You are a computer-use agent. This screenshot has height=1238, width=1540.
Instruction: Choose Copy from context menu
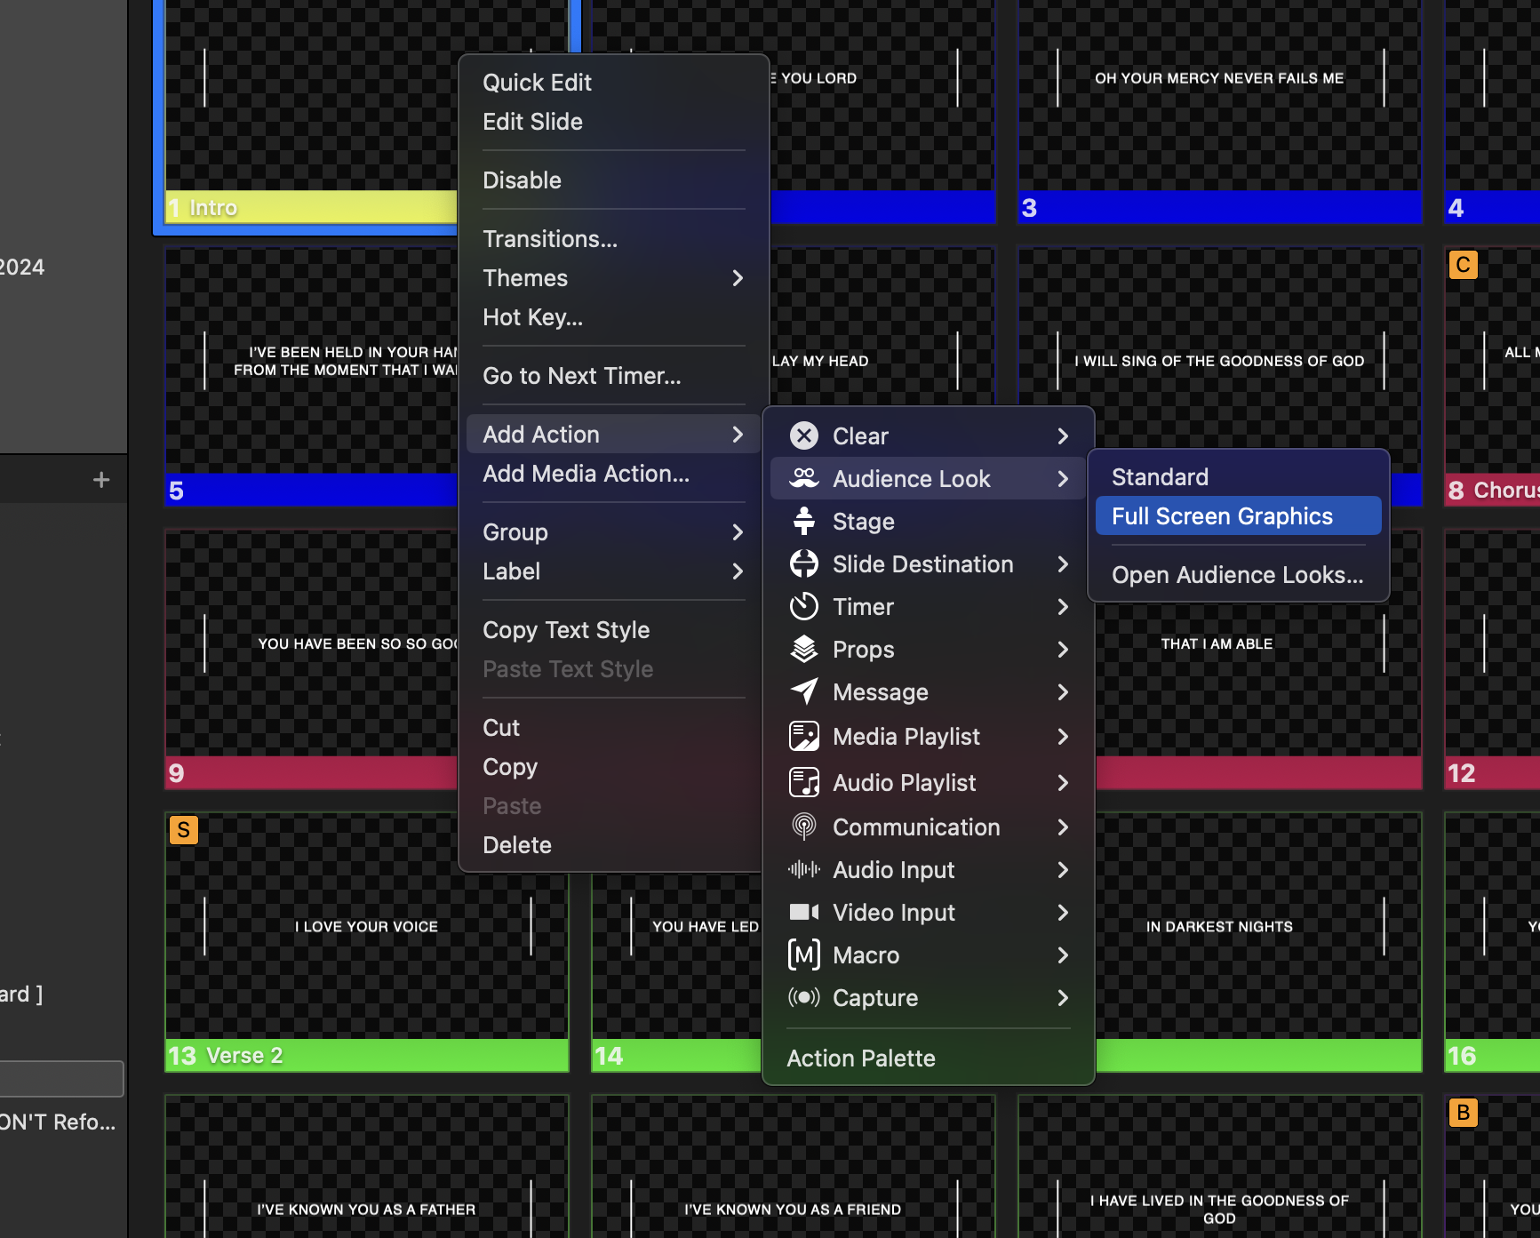coord(613,767)
